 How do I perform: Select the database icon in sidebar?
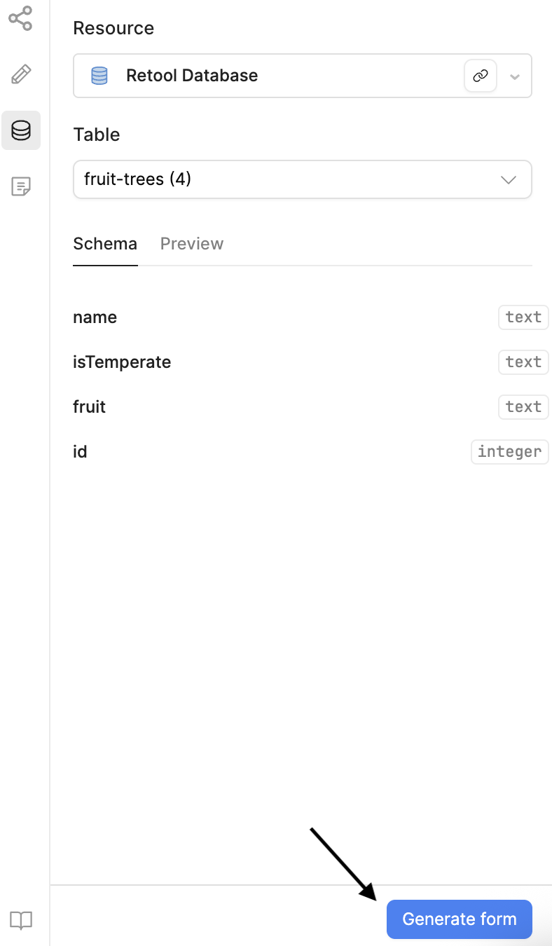21,130
